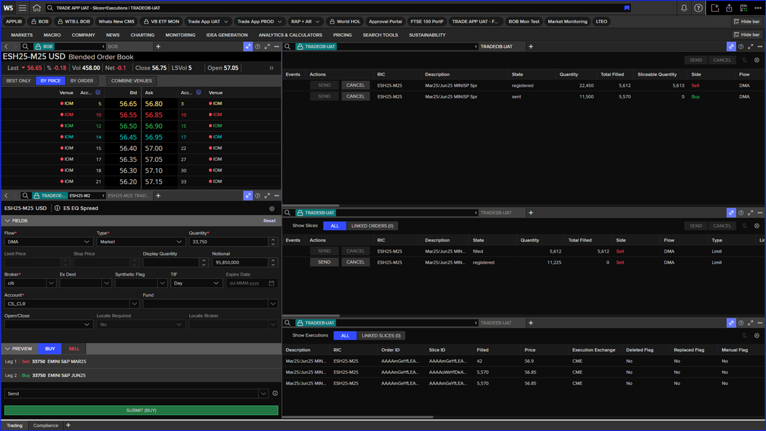This screenshot has width=766, height=431.
Task: Click the channel link icon on TRADEOB-UAT panel
Action: pos(731,46)
